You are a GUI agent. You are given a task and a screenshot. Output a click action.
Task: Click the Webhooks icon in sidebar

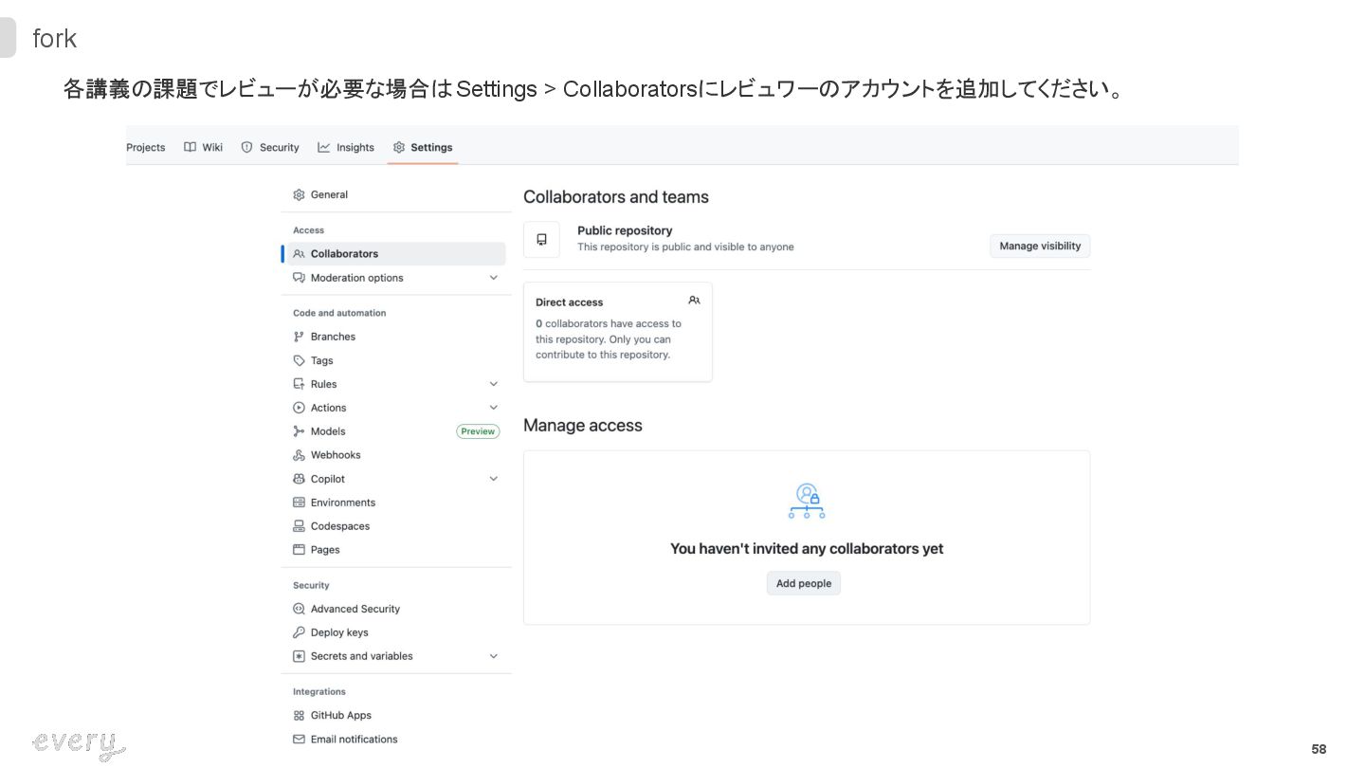click(x=300, y=455)
